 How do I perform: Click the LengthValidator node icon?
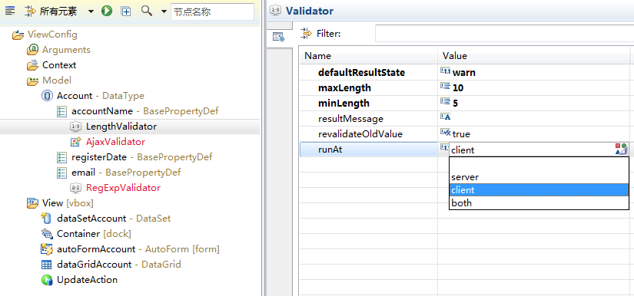tap(75, 127)
